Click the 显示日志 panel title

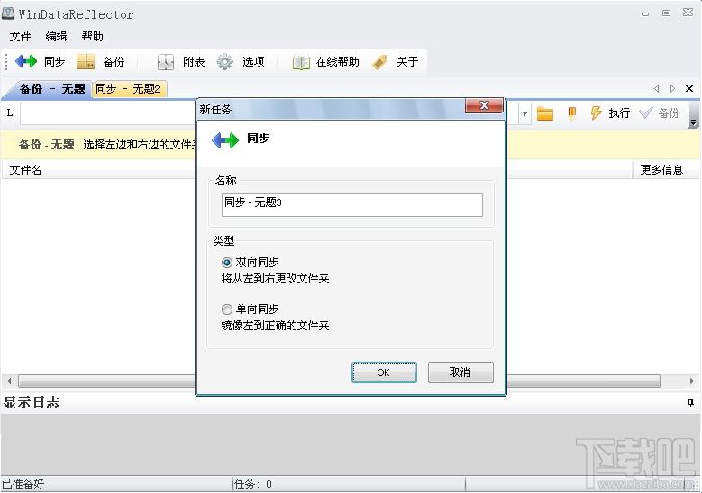[x=32, y=403]
